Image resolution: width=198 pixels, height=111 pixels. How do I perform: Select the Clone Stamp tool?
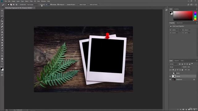[x=2, y=32]
